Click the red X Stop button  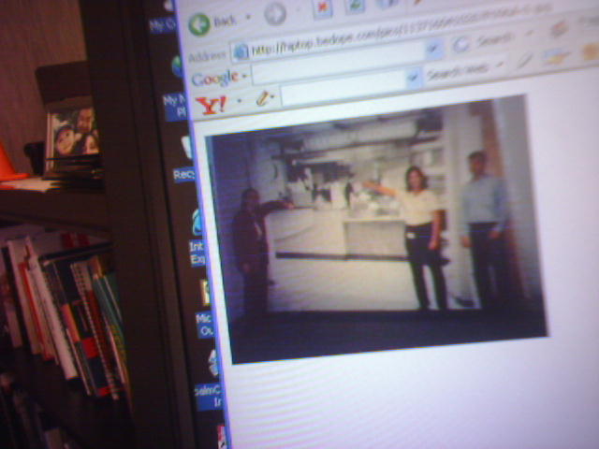point(322,8)
